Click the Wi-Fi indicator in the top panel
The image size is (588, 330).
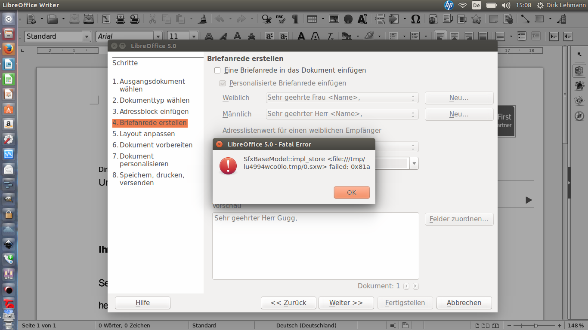[463, 5]
